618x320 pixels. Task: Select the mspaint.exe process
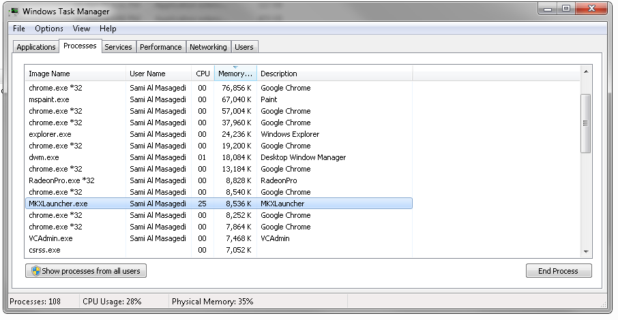click(x=219, y=99)
